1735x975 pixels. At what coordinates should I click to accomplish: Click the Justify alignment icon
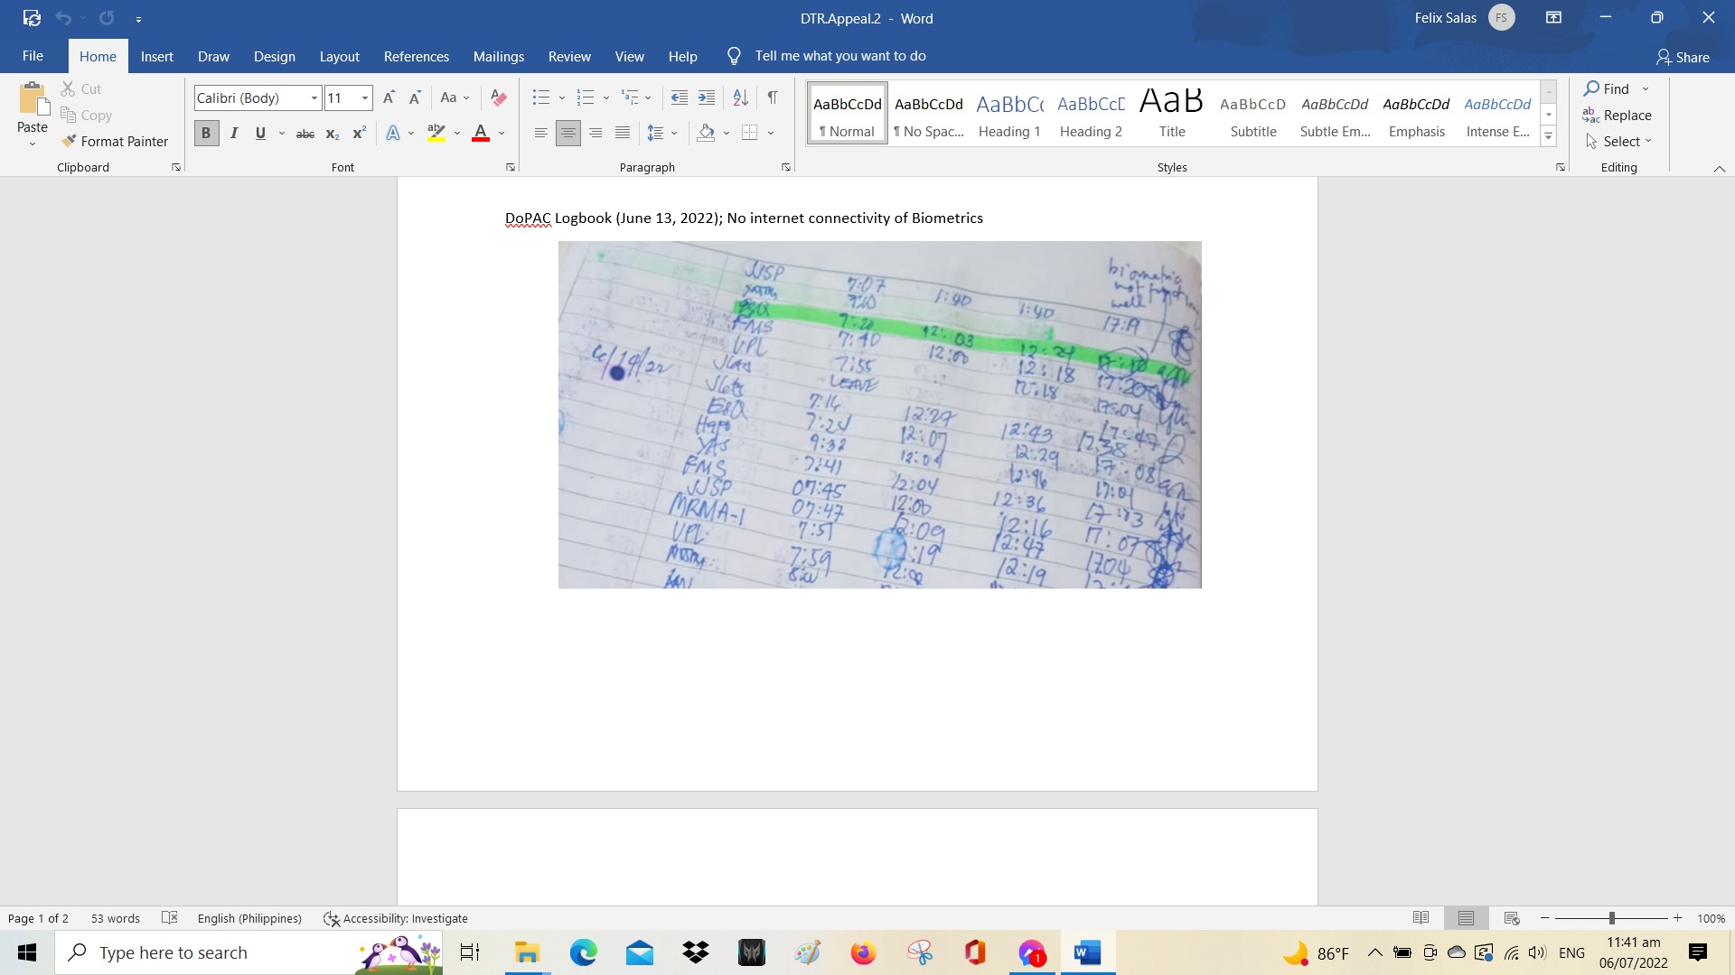pos(623,133)
